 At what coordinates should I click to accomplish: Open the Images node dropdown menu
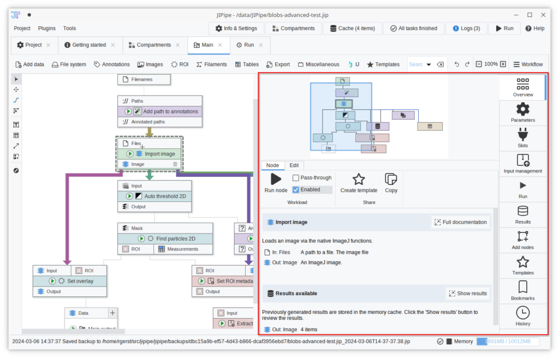pos(150,64)
